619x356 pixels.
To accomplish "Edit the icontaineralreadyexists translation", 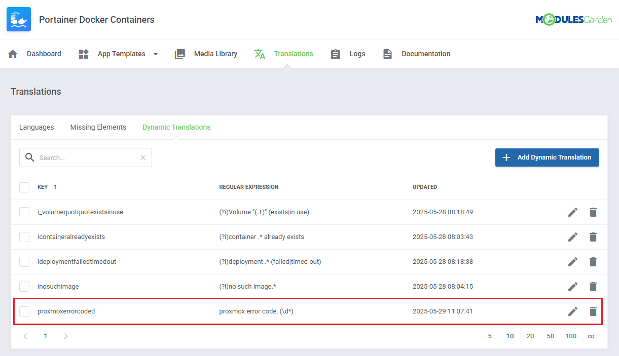I will (573, 237).
